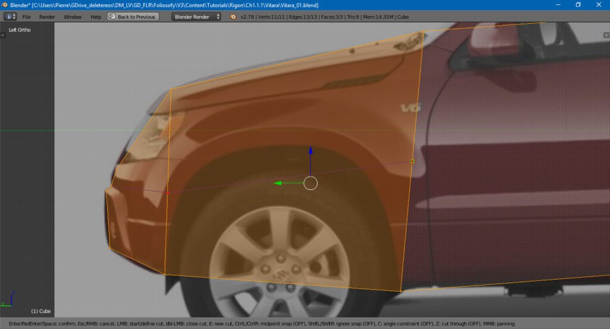610x329 pixels.
Task: Expand the properties region with right plus icon
Action: [606, 35]
